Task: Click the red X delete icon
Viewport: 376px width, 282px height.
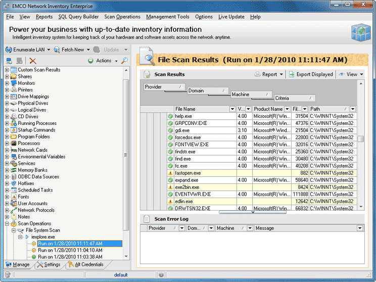Action: 33,61
